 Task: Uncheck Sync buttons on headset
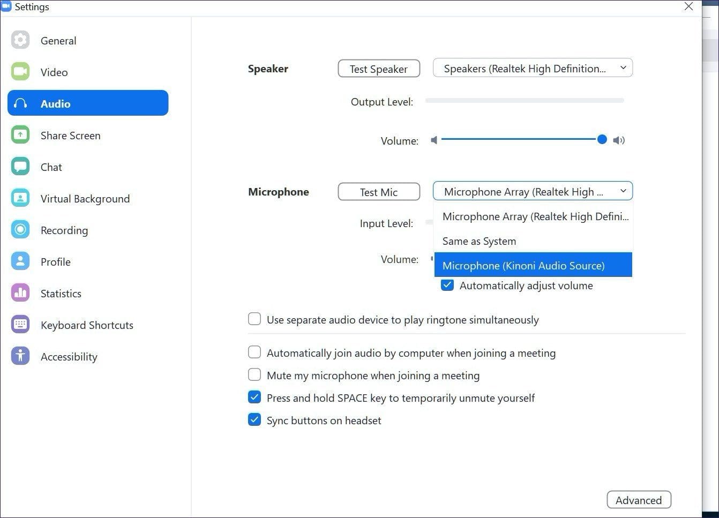click(x=254, y=420)
